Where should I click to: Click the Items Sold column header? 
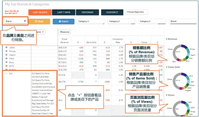pos(91,42)
